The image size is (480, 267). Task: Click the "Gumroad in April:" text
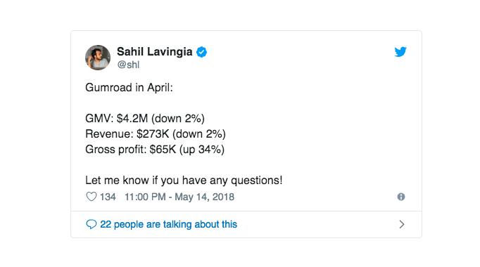(x=129, y=88)
